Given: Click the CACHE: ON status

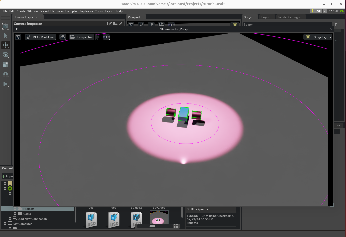Looking at the screenshot, I should (x=336, y=11).
